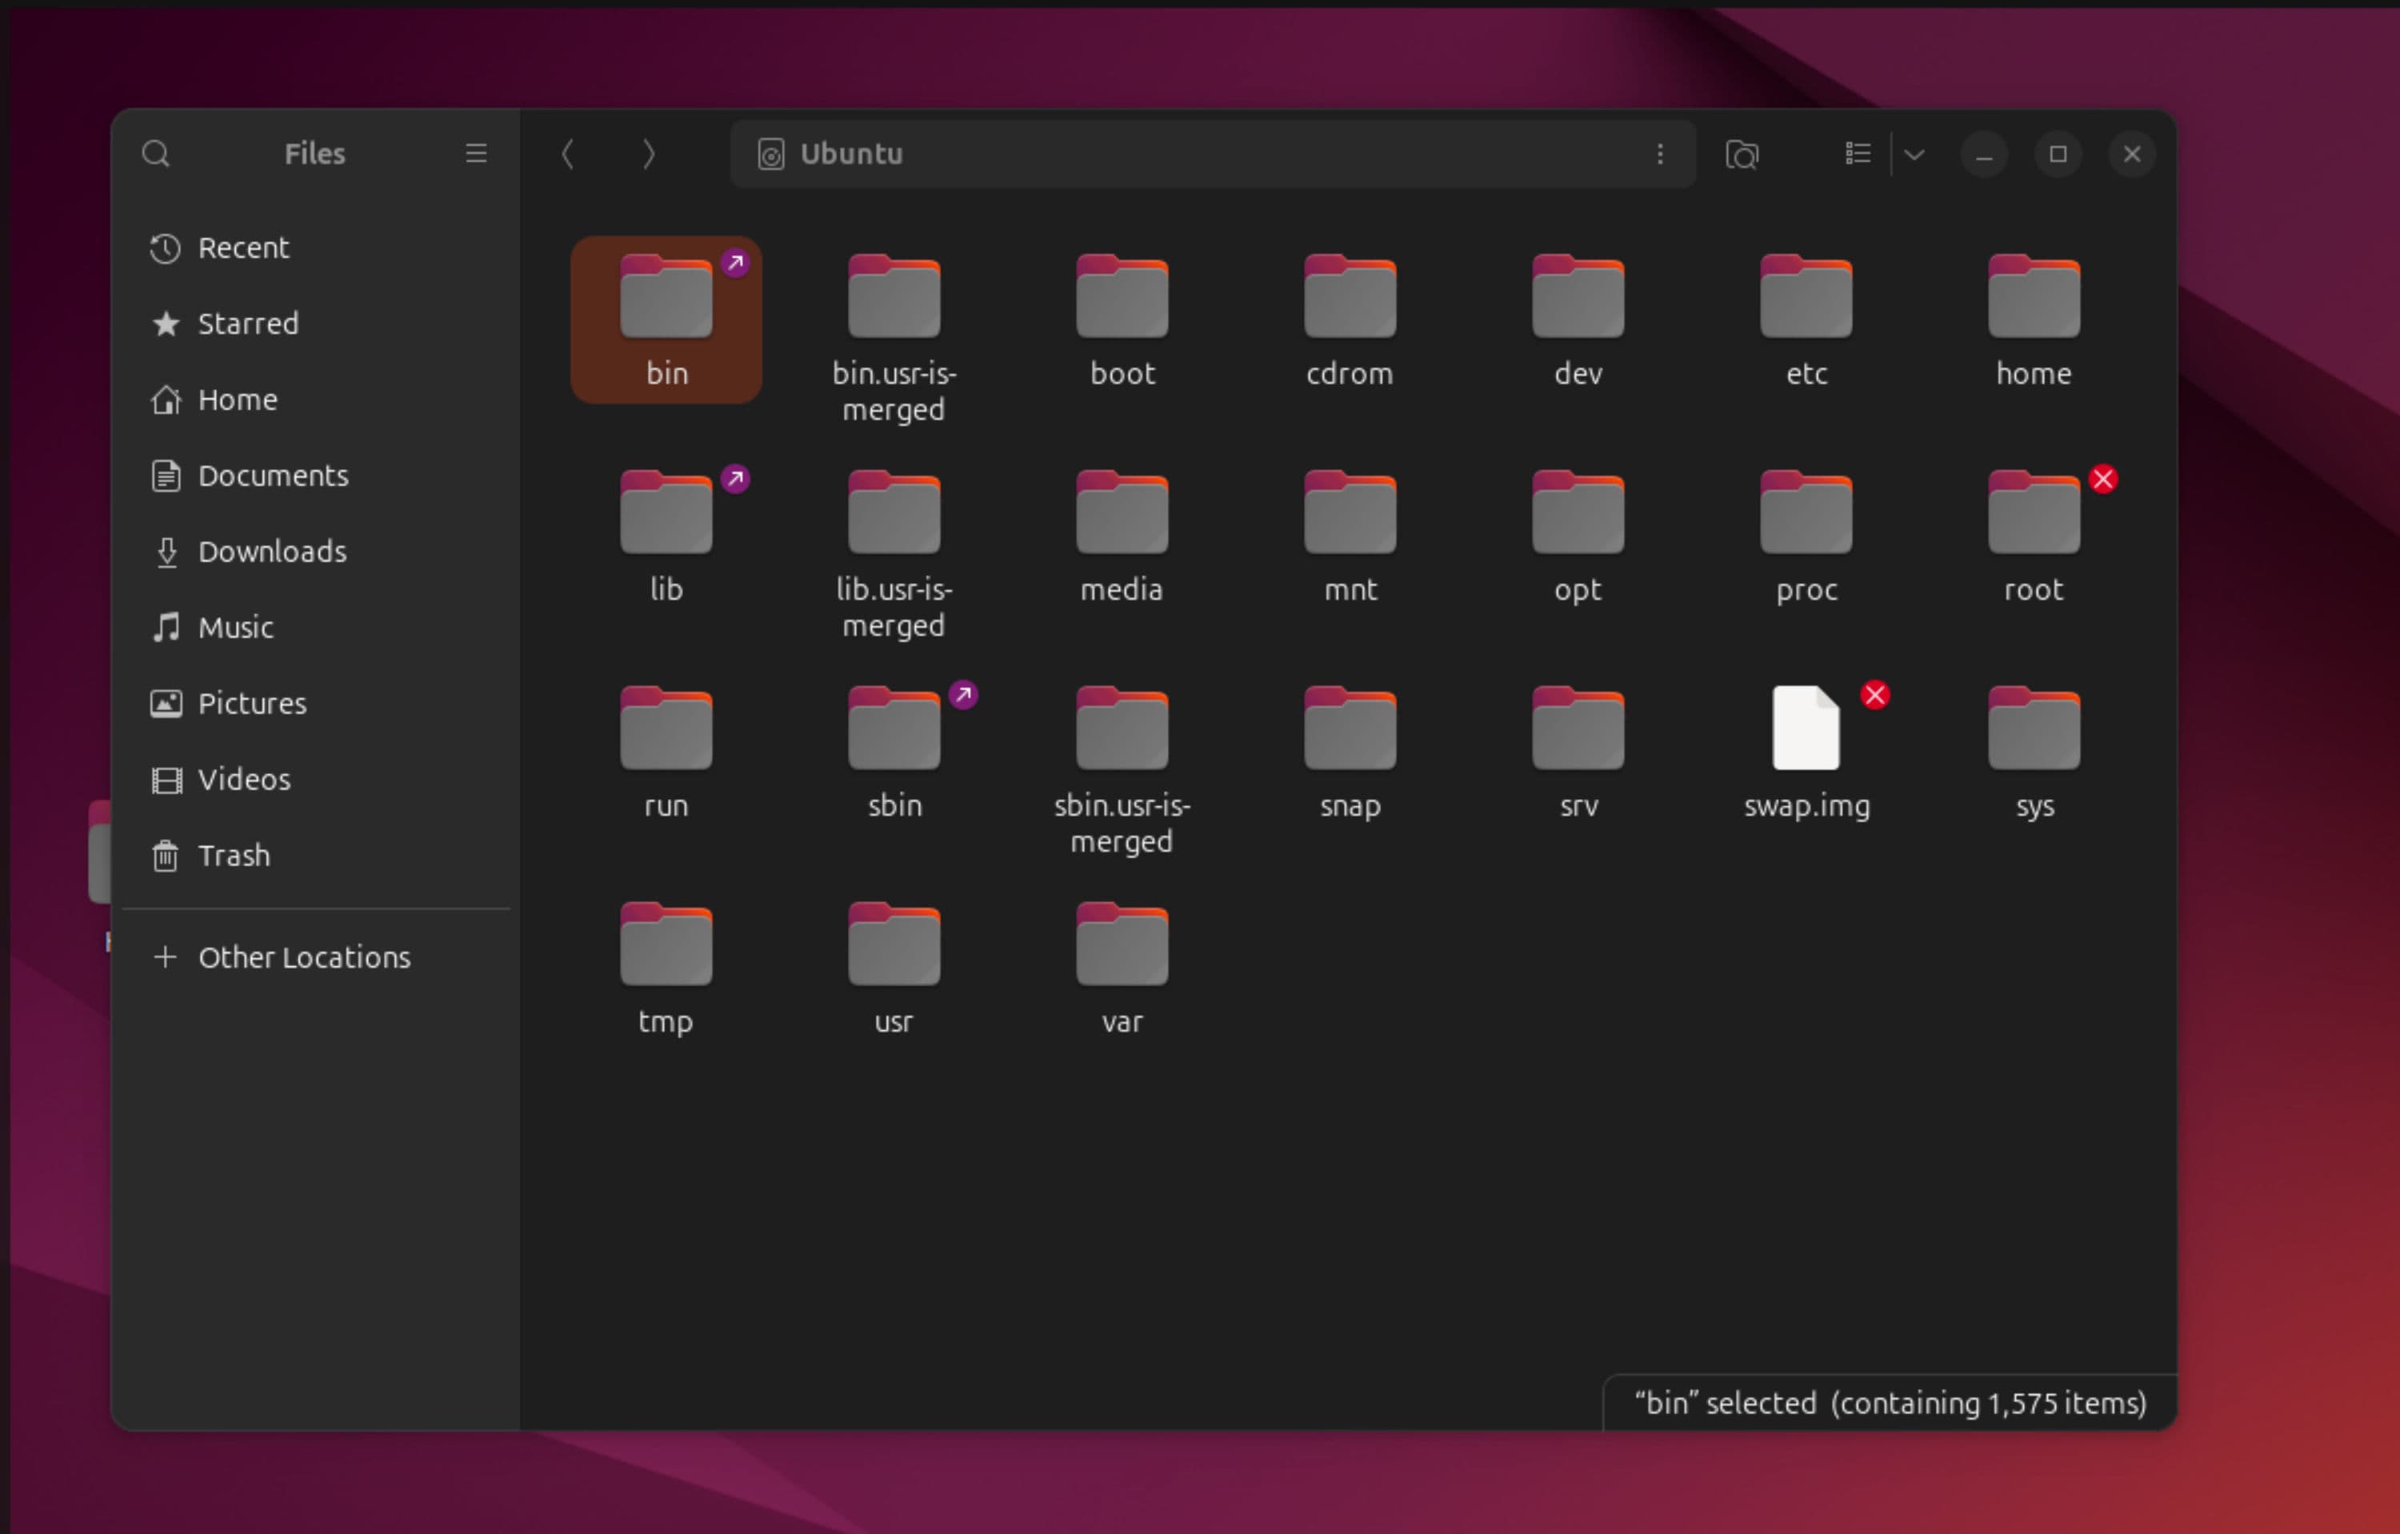Expand Other Locations in the sidebar
This screenshot has width=2400, height=1534.
coord(303,957)
